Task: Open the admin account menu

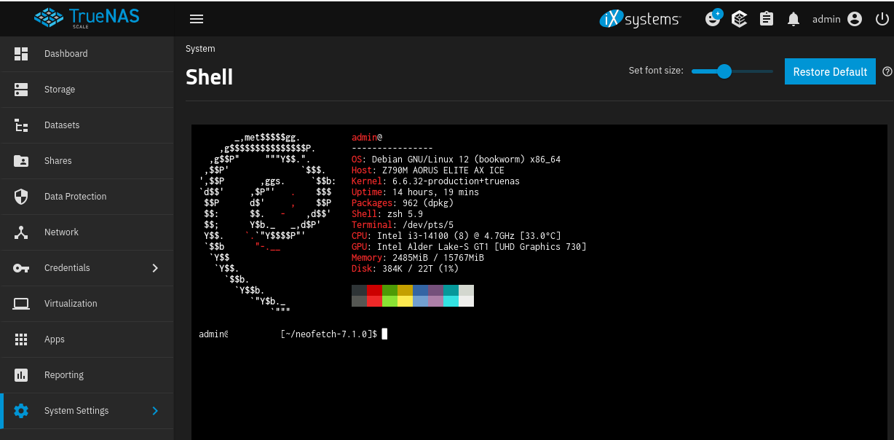Action: click(836, 19)
